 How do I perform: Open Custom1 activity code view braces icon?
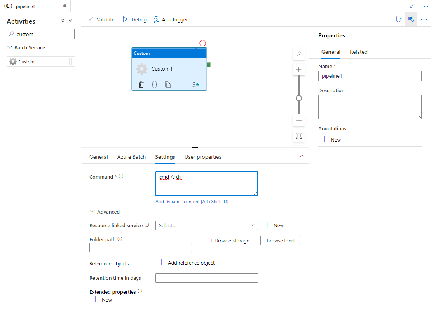pyautogui.click(x=154, y=84)
